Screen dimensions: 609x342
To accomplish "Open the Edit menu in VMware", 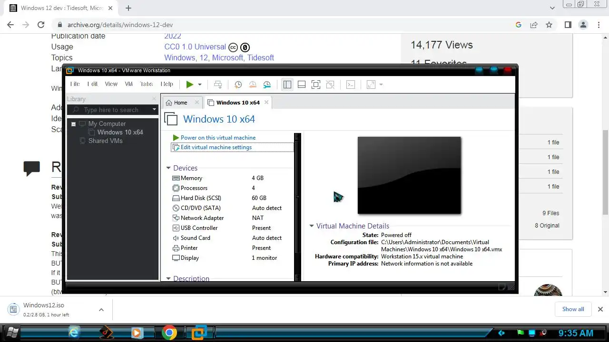I will point(92,84).
